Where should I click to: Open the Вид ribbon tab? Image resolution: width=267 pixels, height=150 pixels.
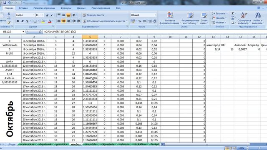[118, 8]
